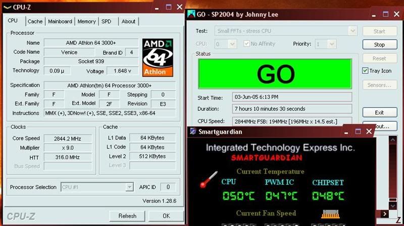The height and width of the screenshot is (226, 404).
Task: Click the Sensors button in SP2004
Action: click(380, 85)
